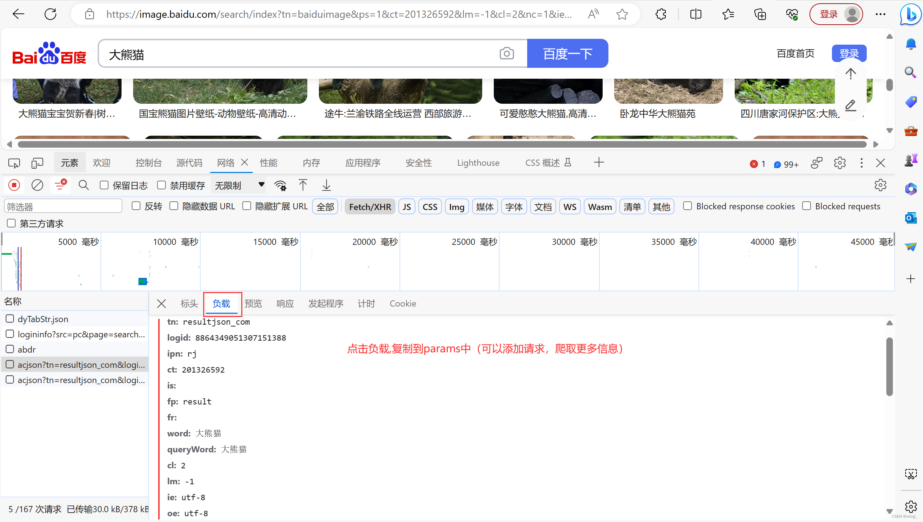Click the 百度一下 search button
The height and width of the screenshot is (522, 923).
[x=567, y=54]
